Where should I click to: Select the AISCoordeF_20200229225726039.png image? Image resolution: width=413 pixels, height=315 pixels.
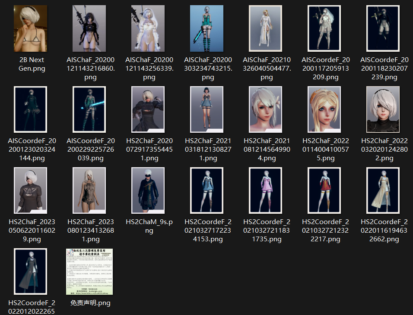point(89,109)
